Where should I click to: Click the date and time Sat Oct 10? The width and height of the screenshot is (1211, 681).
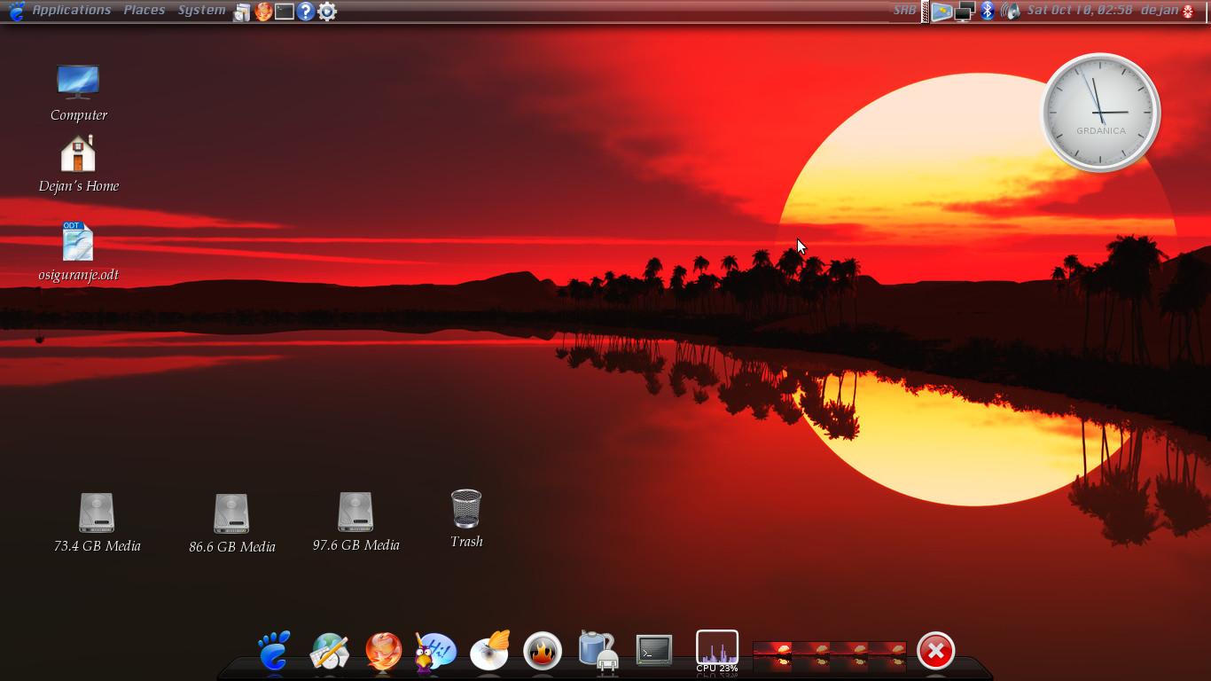click(1079, 11)
